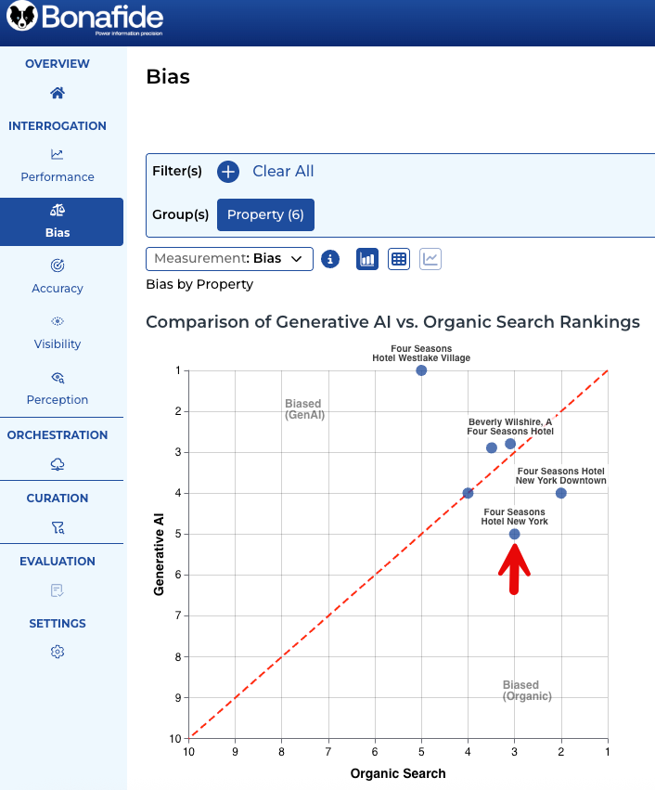This screenshot has height=790, width=655.
Task: Click the Evaluation notes icon
Action: click(x=58, y=590)
